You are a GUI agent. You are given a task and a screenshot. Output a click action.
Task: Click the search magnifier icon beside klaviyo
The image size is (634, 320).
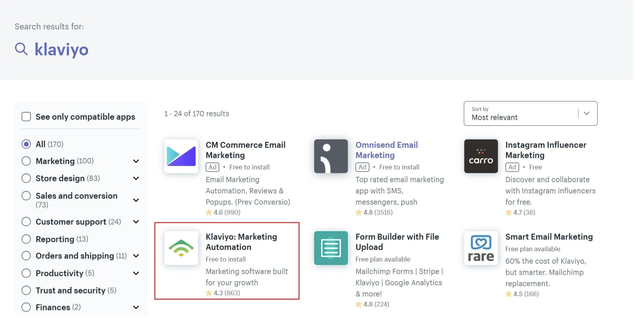pos(21,49)
